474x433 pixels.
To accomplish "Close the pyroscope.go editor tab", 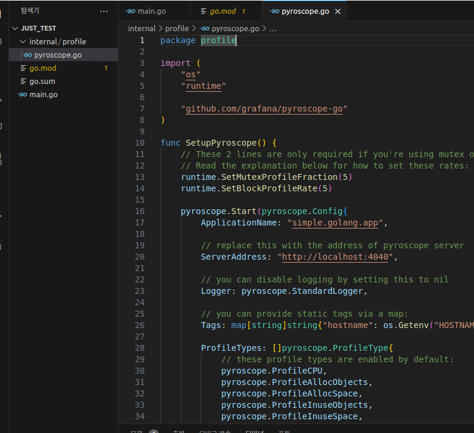I will click(338, 11).
